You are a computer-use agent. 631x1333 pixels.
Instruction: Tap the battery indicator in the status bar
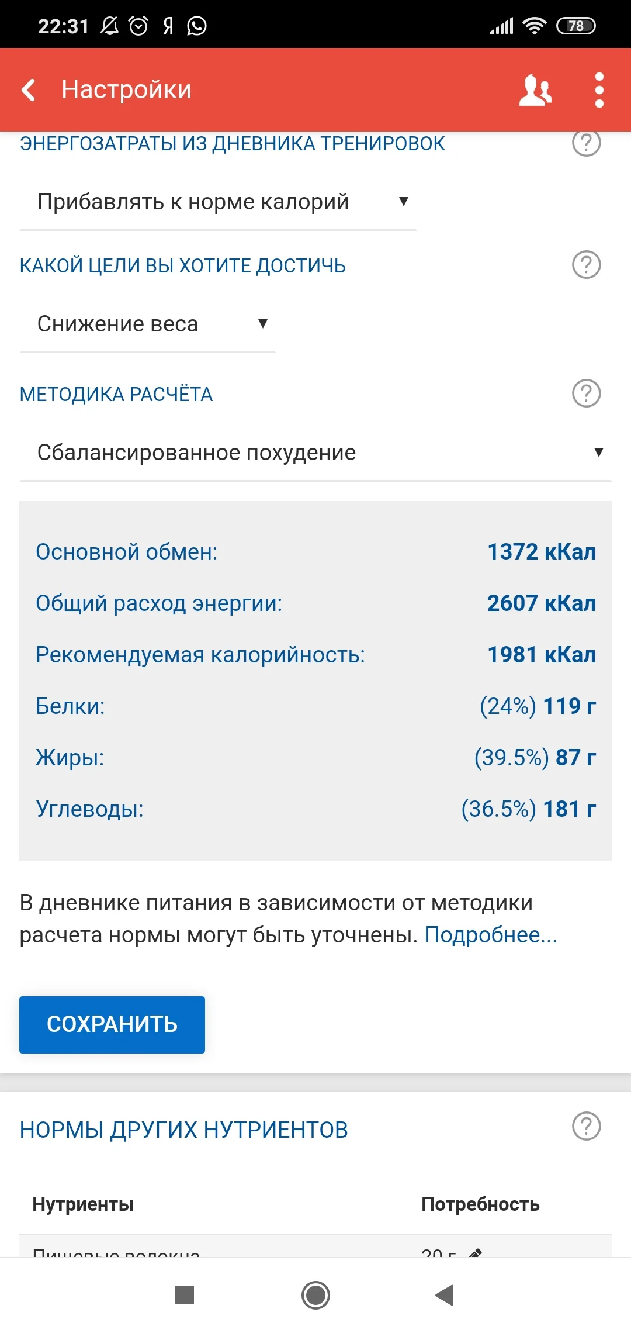point(575,25)
